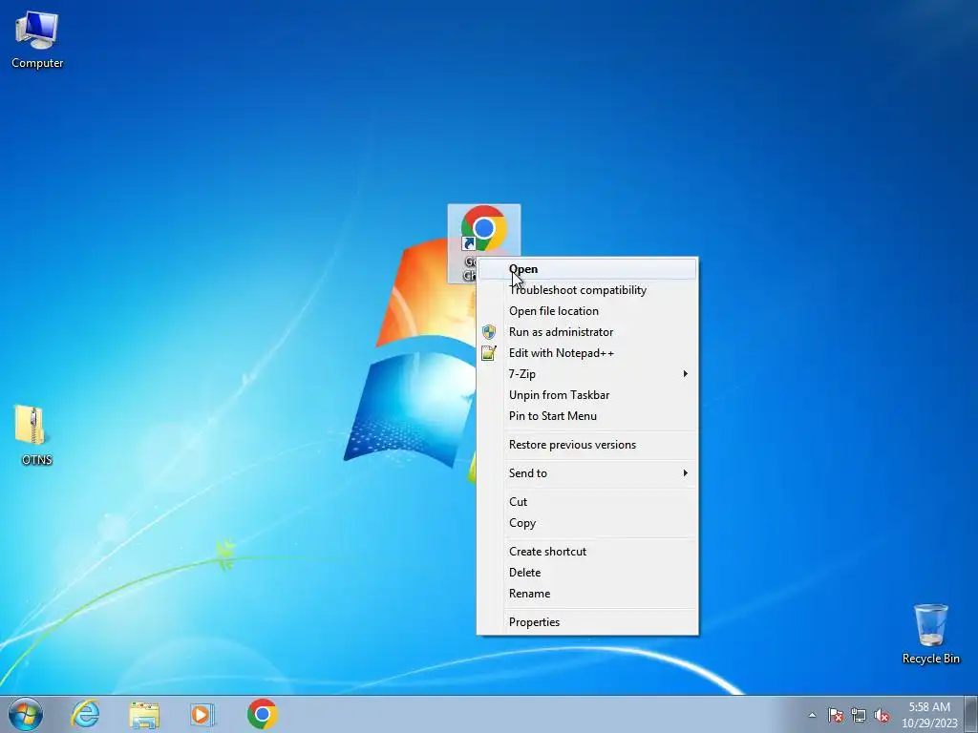Expand the 7-Zip submenu

pyautogui.click(x=587, y=374)
